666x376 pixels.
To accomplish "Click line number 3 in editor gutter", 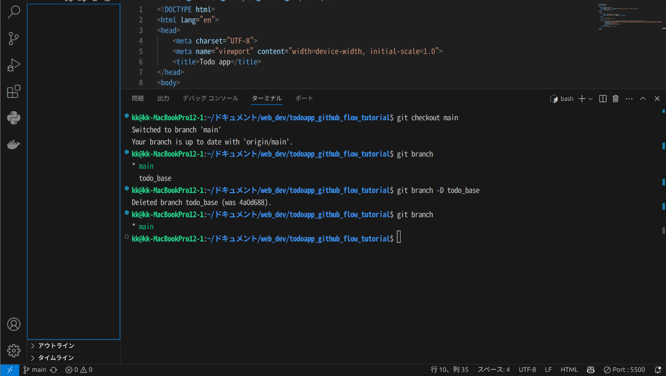I will tap(141, 30).
